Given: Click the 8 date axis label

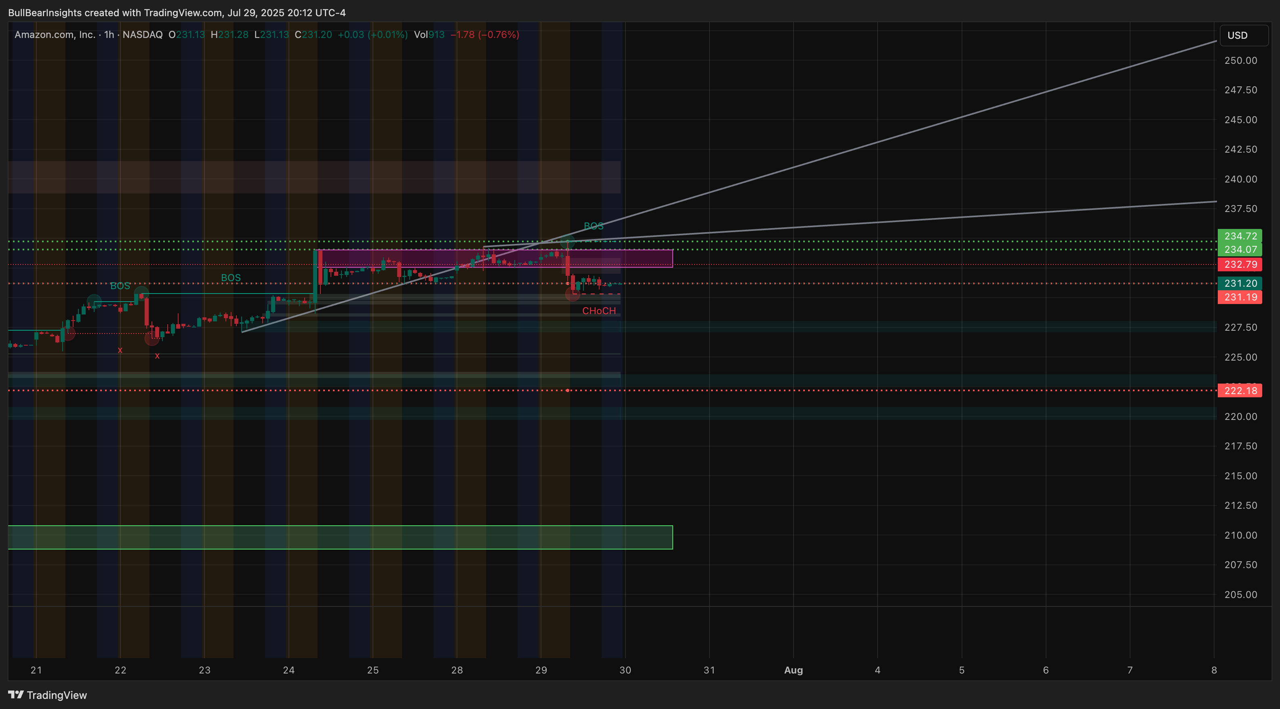Looking at the screenshot, I should (x=1214, y=670).
